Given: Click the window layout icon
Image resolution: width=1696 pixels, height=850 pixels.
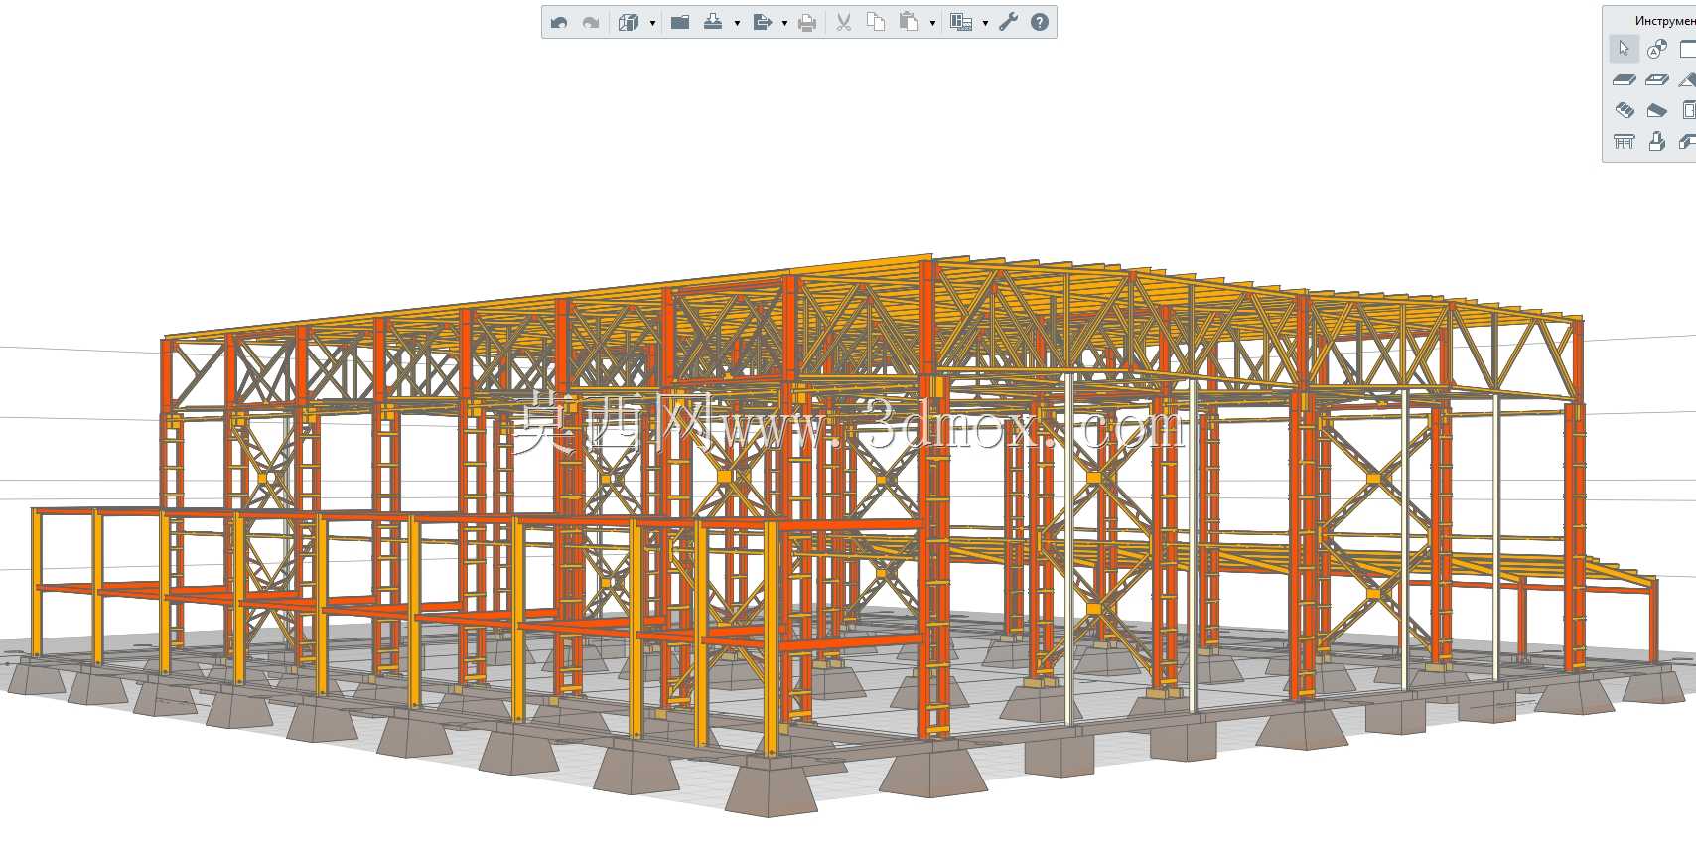Looking at the screenshot, I should (961, 22).
